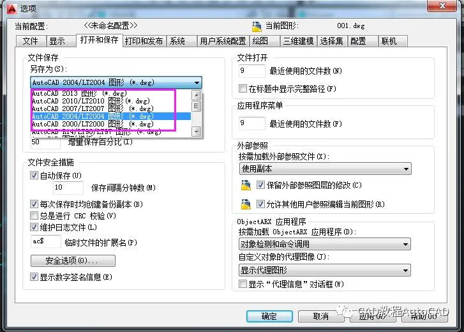Click the 保存间隔分钟数 input field

68,187
